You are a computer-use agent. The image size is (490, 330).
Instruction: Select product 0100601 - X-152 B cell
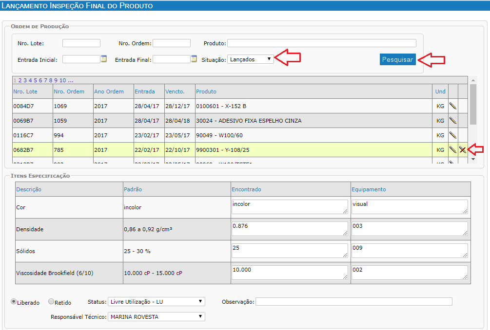314,106
